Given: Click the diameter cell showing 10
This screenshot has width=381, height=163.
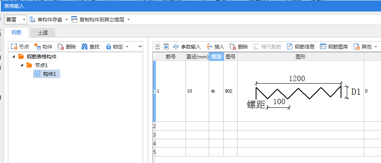Looking at the screenshot, I should 197,91.
